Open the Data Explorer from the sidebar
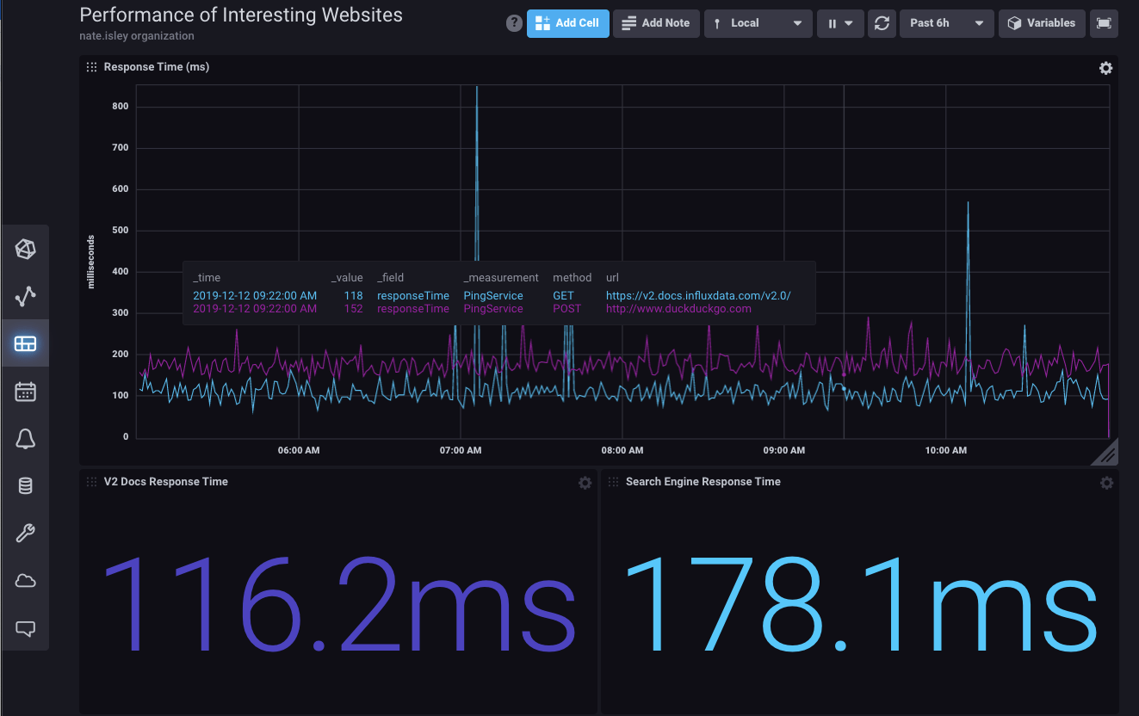The image size is (1139, 716). click(x=25, y=296)
